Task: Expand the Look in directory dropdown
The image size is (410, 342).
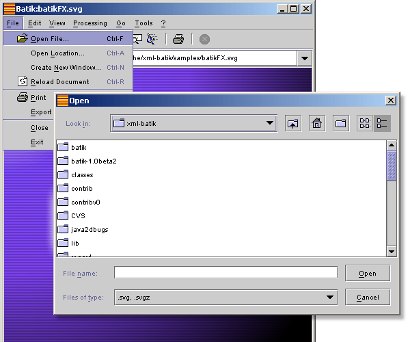Action: click(x=269, y=124)
